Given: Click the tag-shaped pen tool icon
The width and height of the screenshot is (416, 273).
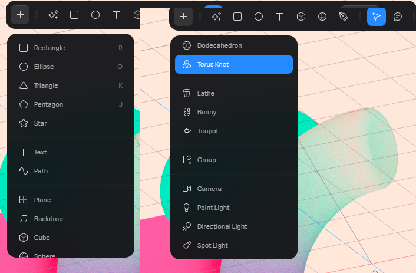Looking at the screenshot, I should pos(344,17).
